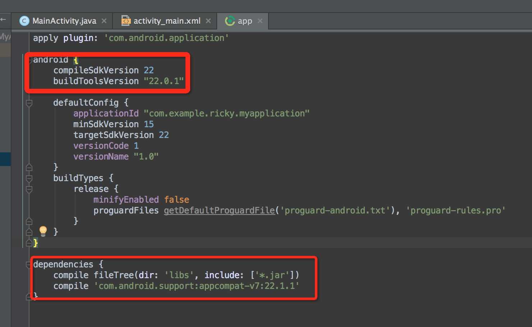Click the Java class icon on MainActivity tab
The width and height of the screenshot is (532, 327).
24,21
